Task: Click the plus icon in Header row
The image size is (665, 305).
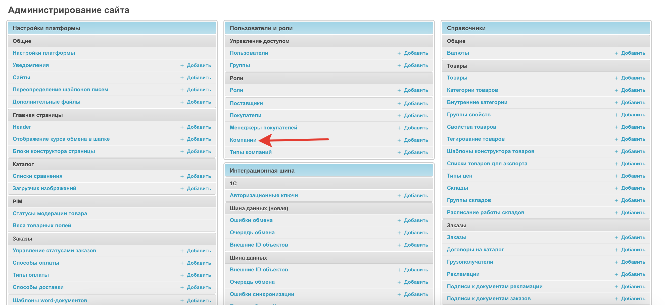Action: click(182, 127)
